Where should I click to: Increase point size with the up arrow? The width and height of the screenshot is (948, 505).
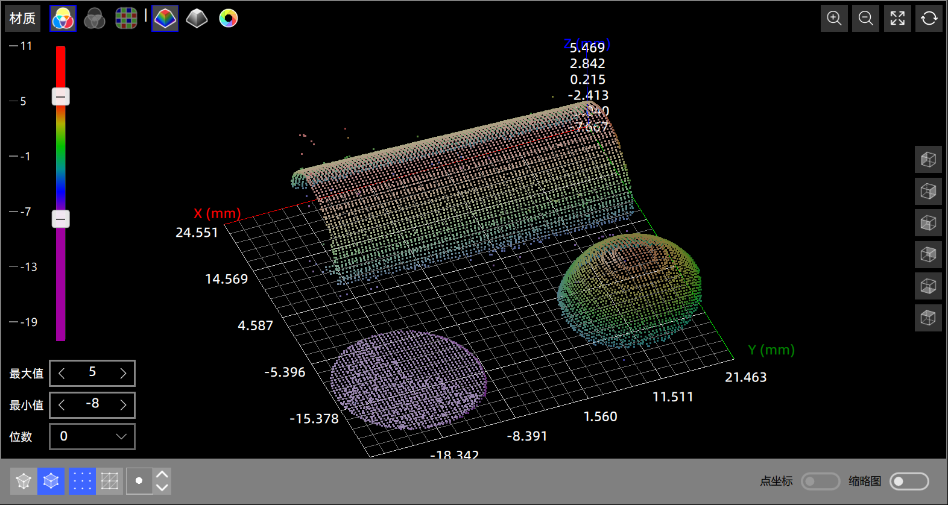[x=162, y=474]
